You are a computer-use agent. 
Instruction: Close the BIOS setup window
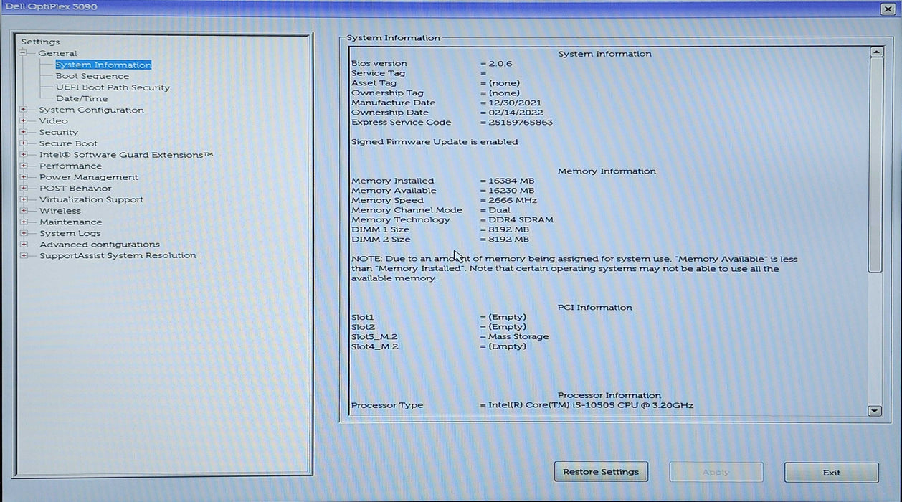[887, 8]
